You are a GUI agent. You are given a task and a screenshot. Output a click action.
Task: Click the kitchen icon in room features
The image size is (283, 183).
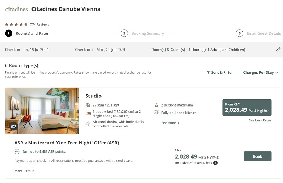point(156,112)
